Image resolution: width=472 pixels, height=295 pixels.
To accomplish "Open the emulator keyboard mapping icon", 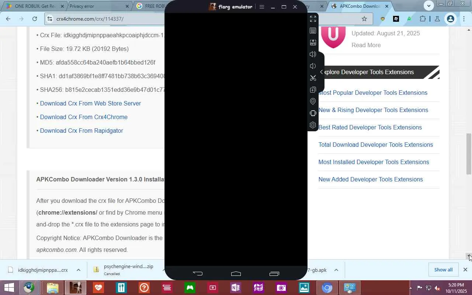I will [313, 31].
